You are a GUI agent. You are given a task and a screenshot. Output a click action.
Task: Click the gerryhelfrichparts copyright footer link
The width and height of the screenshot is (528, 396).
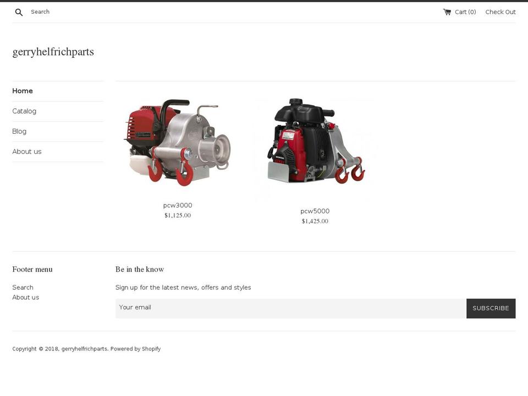[84, 349]
